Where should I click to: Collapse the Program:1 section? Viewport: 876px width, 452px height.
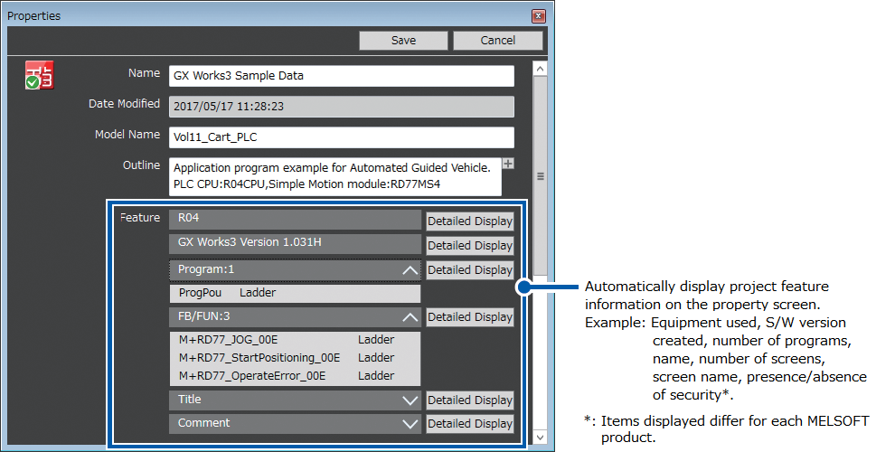pyautogui.click(x=410, y=269)
